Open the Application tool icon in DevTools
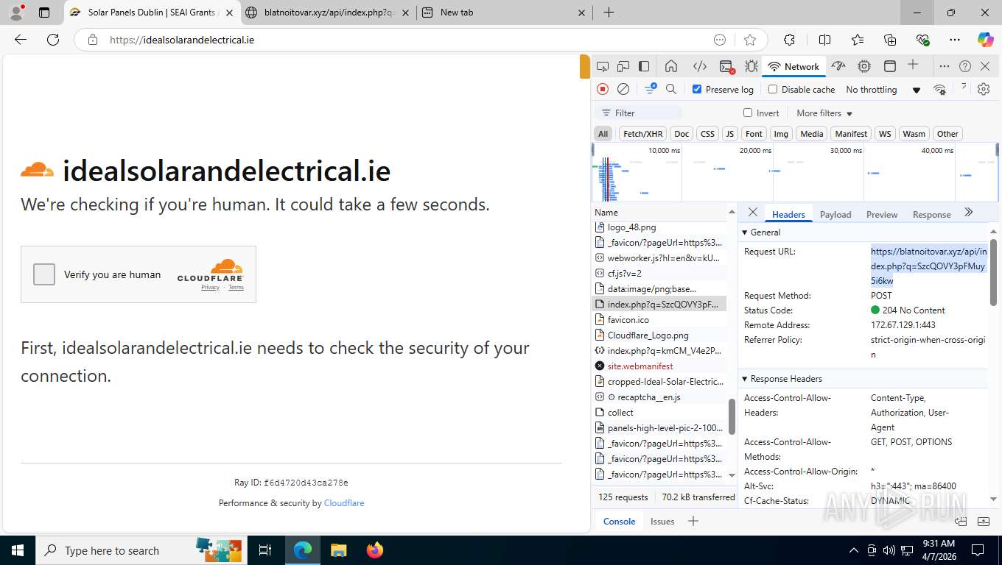The image size is (1002, 565). 890,66
